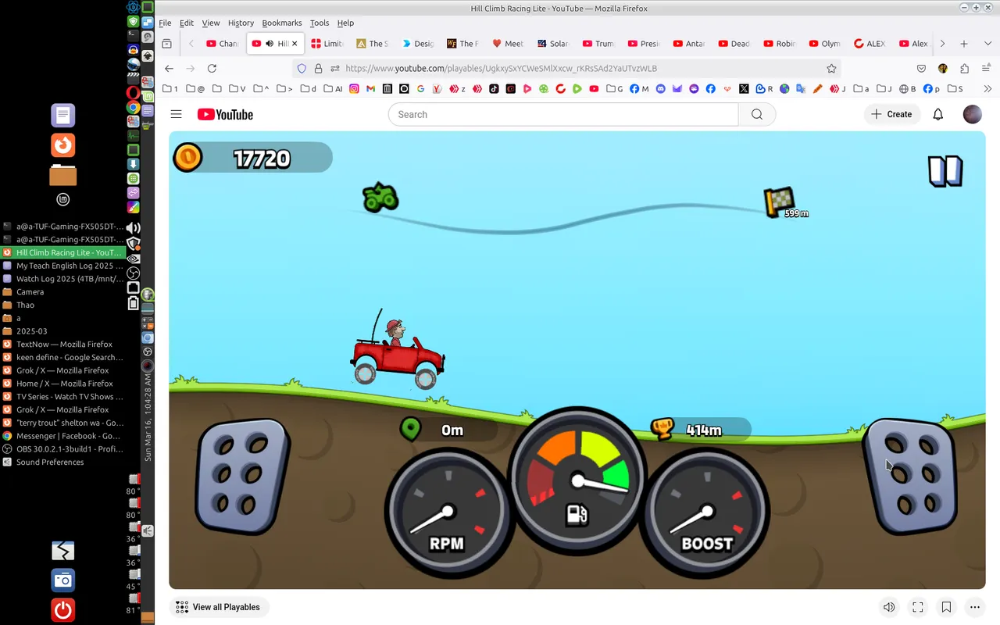Open the list all tabs dropdown
This screenshot has height=625, width=1000.
[987, 44]
